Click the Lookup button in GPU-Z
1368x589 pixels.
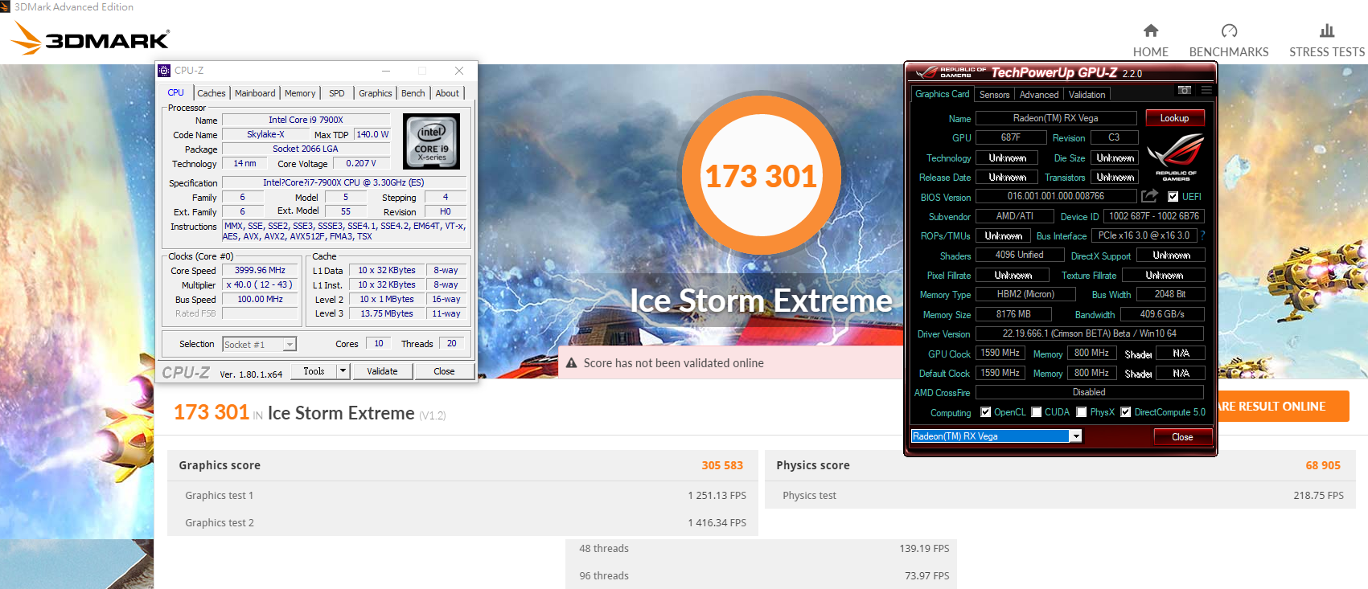pos(1174,118)
